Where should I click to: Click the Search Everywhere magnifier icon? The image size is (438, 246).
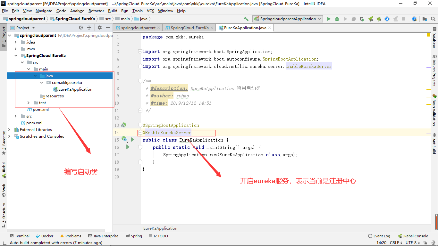[433, 19]
